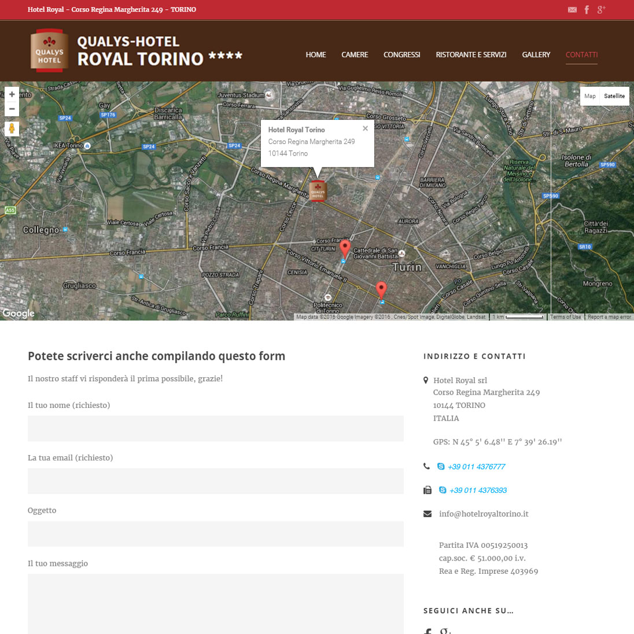Screen dimensions: 634x634
Task: Click the Qualys Hotel logo badge
Action: (49, 50)
